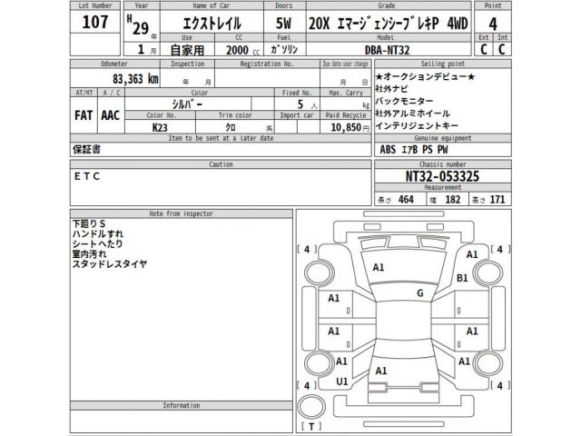Image resolution: width=581 pixels, height=436 pixels.
Task: Click the C grade under Ext
Action: (484, 49)
